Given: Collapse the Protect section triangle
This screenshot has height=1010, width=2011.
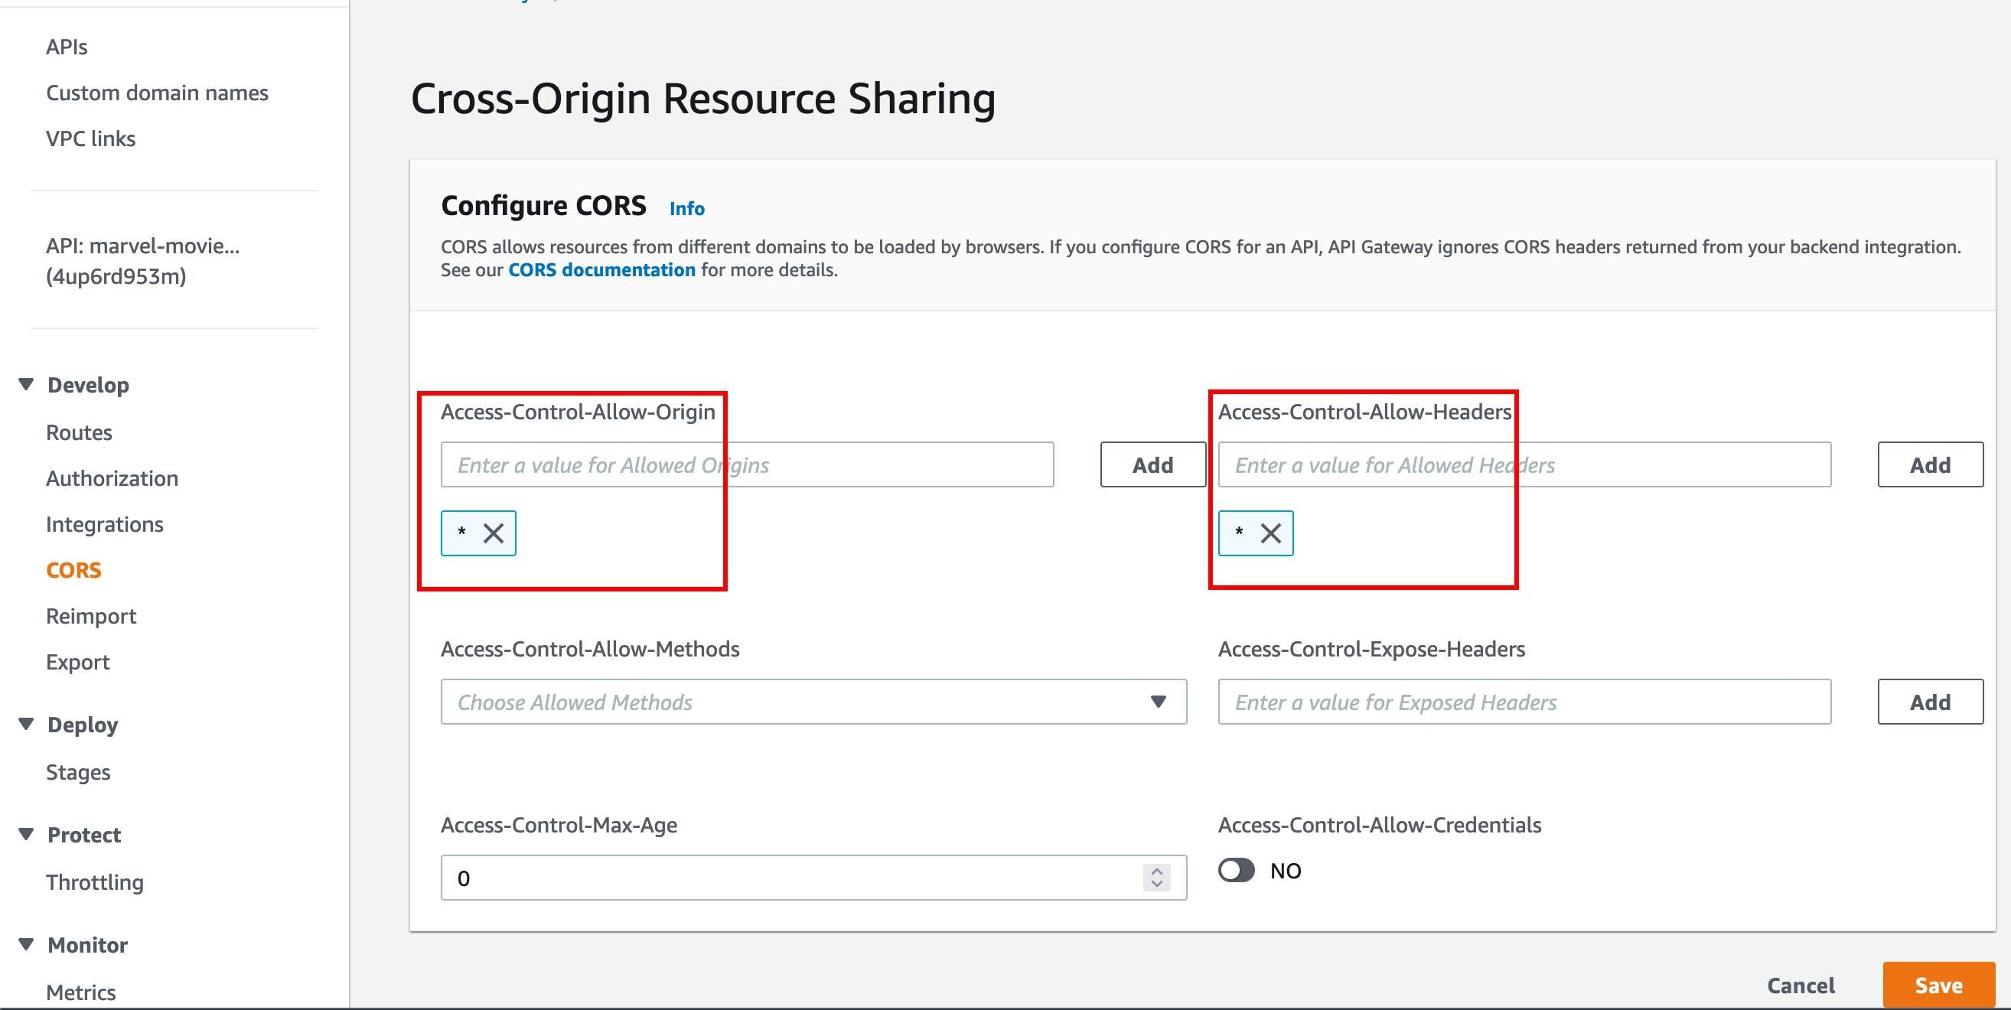Looking at the screenshot, I should (x=26, y=833).
